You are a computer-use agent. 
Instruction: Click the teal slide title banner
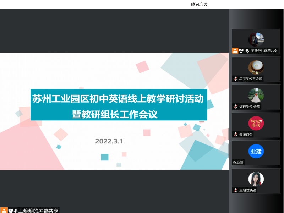119,105
